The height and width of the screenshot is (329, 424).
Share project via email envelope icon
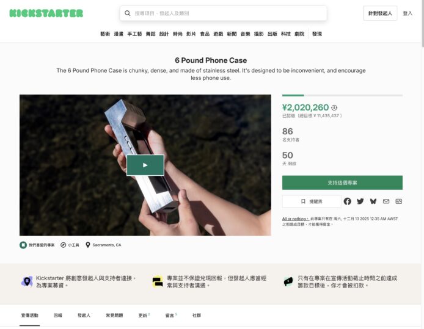point(386,201)
